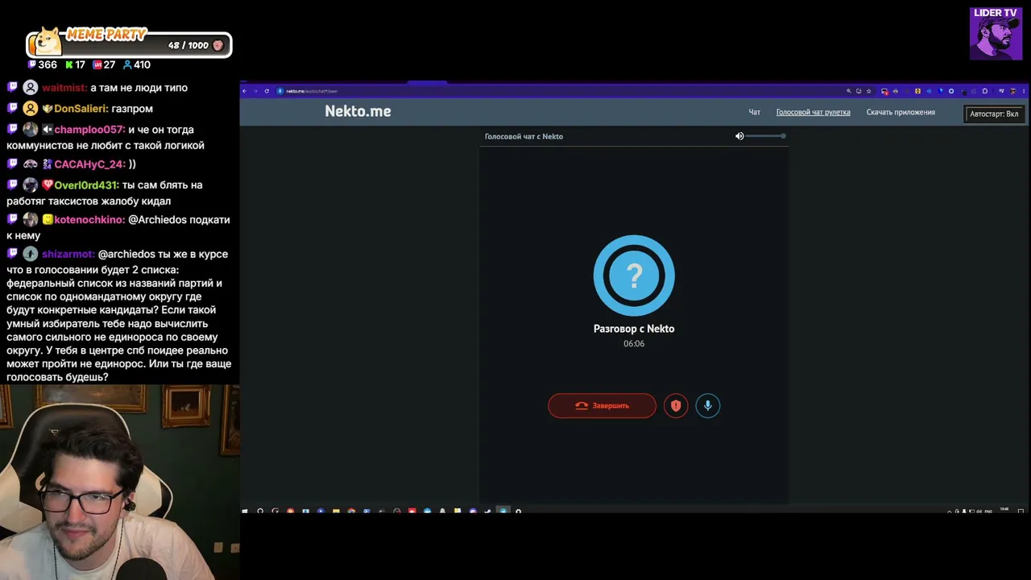Open Голосовой чат рулетка link
The width and height of the screenshot is (1031, 580).
[x=813, y=113]
